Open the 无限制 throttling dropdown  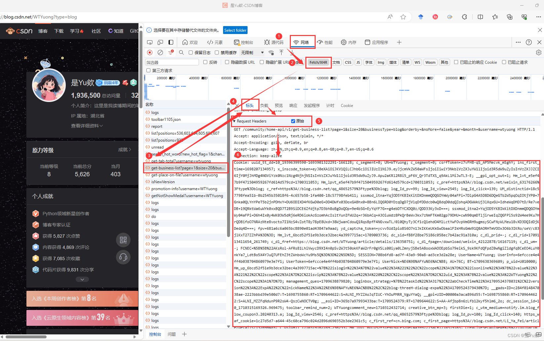coord(253,52)
